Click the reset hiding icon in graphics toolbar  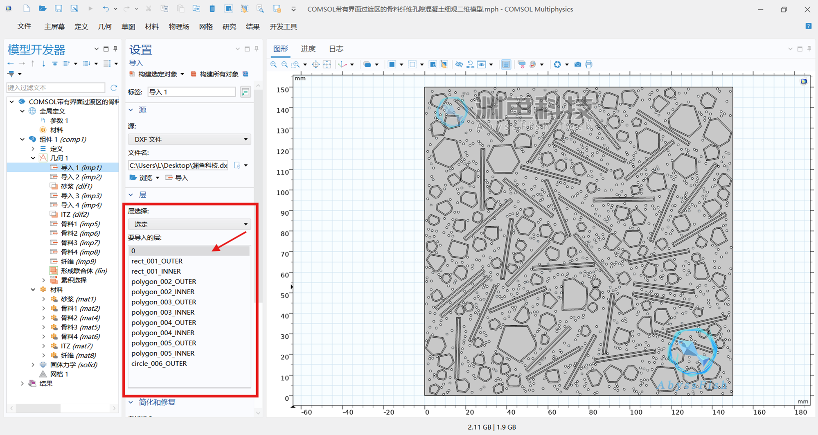[x=470, y=64]
